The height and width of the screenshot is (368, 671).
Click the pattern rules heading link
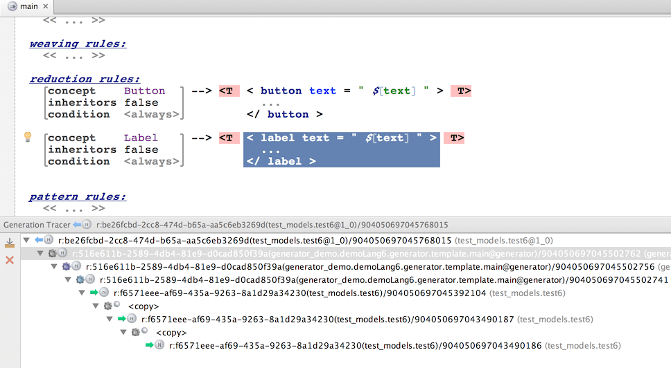(78, 196)
